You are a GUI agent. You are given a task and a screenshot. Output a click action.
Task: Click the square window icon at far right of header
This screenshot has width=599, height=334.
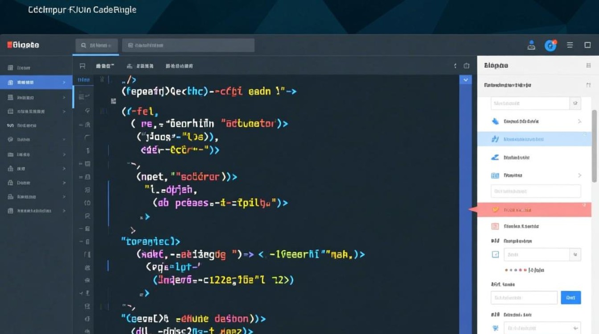(x=587, y=45)
